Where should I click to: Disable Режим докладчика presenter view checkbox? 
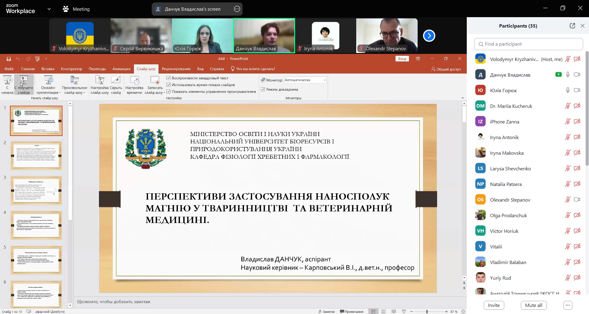pos(263,89)
